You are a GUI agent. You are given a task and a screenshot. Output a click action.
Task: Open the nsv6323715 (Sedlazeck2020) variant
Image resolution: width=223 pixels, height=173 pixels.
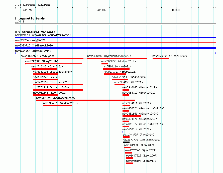tap(35, 45)
